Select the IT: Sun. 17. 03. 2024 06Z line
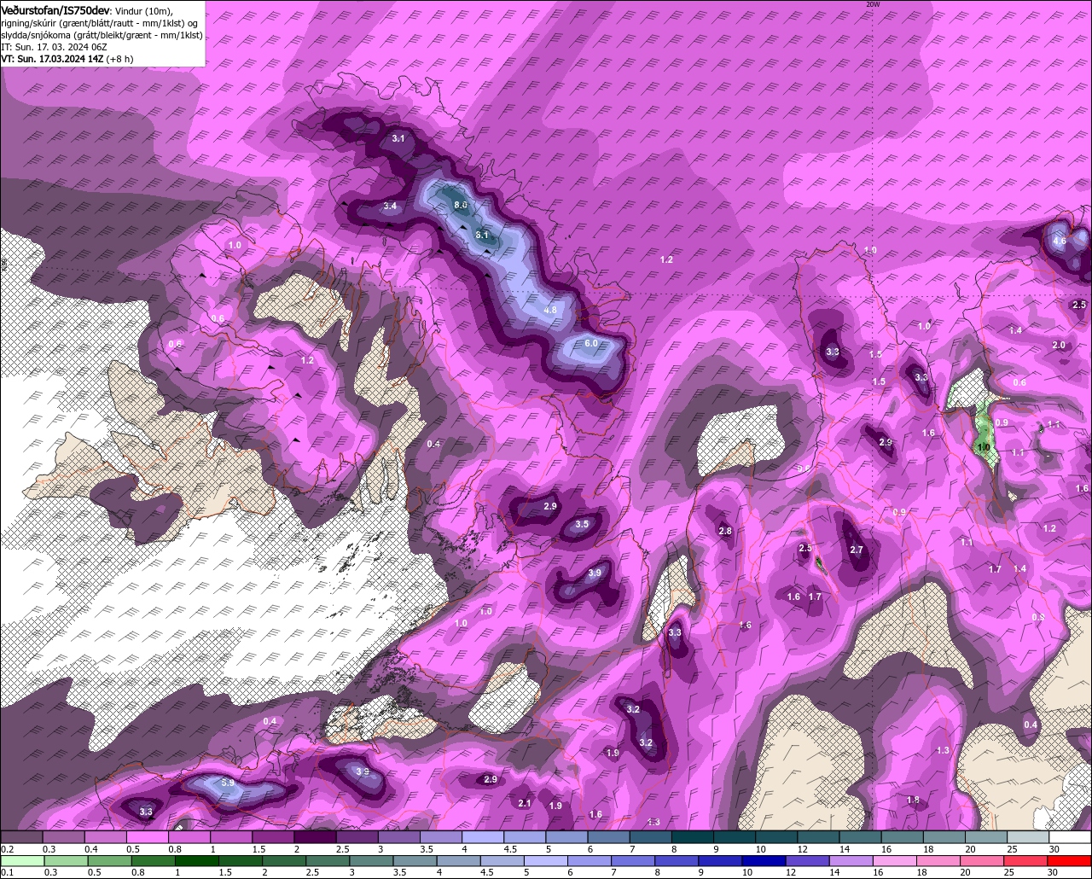The image size is (1092, 879). [54, 47]
